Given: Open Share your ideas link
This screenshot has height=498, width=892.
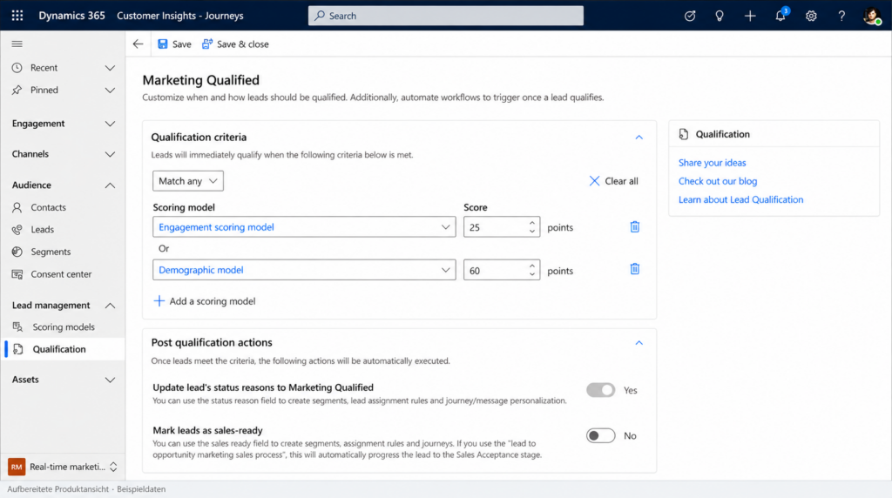Looking at the screenshot, I should [712, 163].
